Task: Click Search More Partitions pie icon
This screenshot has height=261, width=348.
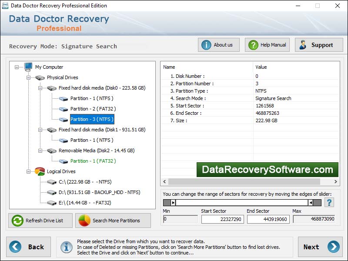Action: (84, 221)
